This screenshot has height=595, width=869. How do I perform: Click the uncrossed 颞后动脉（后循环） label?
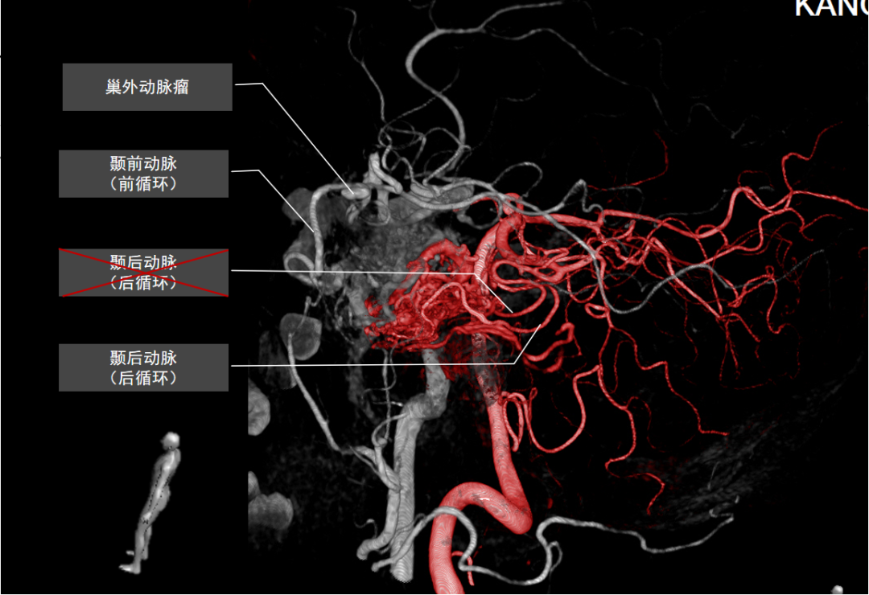coord(143,367)
